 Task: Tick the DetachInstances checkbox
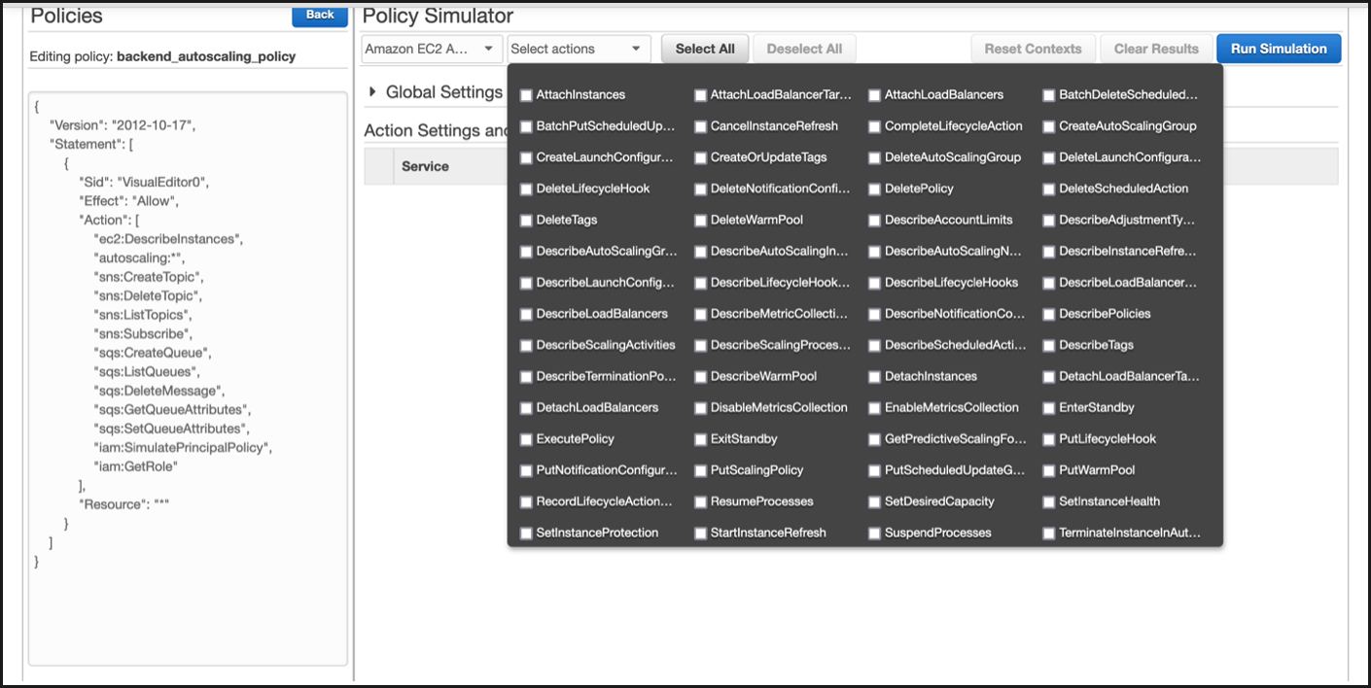(875, 376)
